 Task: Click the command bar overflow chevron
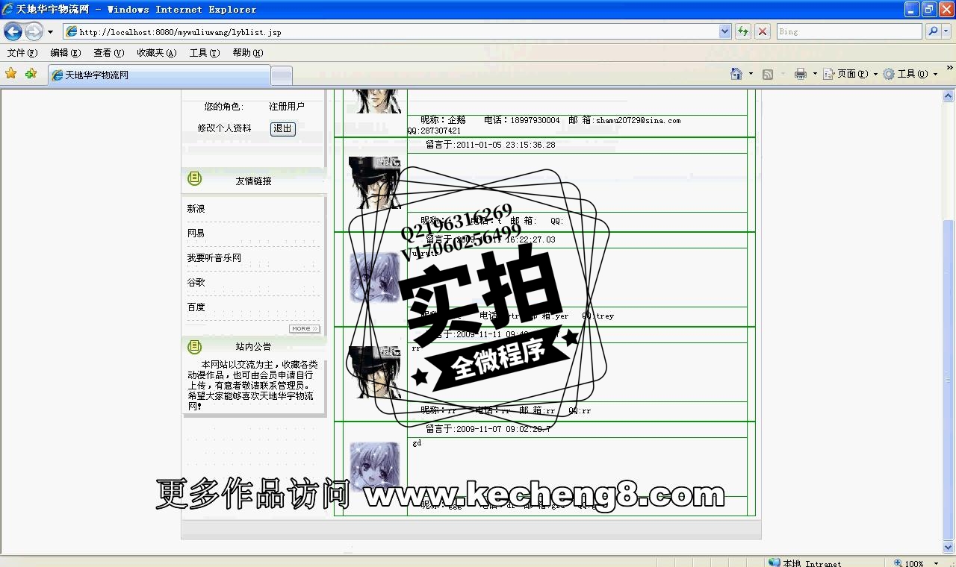[x=950, y=69]
